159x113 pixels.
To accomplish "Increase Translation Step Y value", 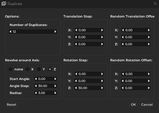I will click(102, 37).
